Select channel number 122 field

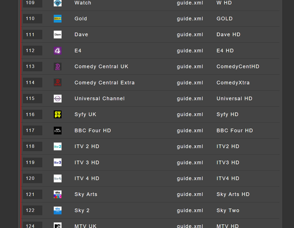(33, 210)
